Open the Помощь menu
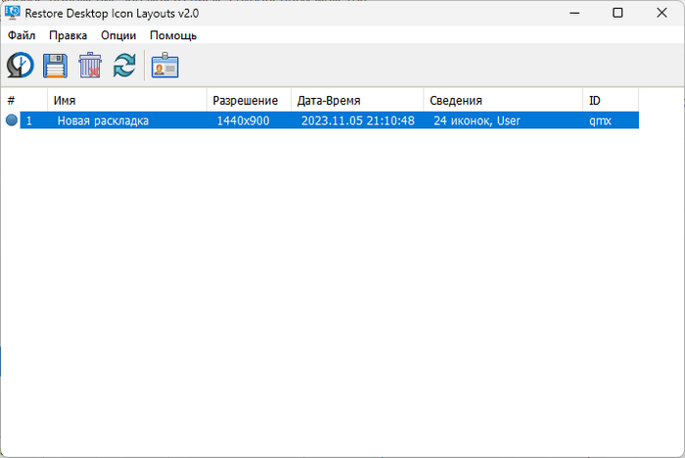685x458 pixels. pos(173,35)
